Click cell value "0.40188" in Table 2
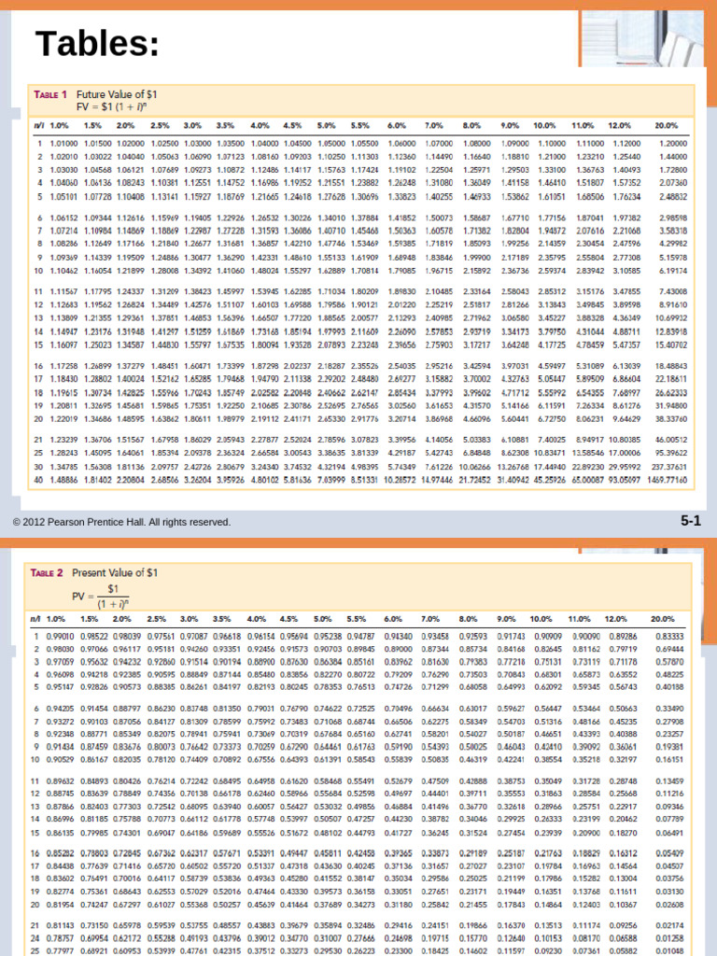The width and height of the screenshot is (717, 956). (670, 686)
